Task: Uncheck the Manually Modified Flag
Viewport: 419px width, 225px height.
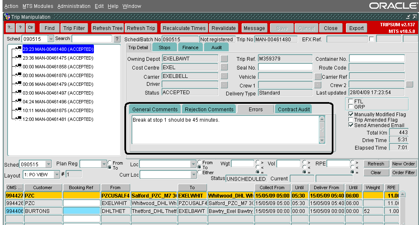Action: (351, 114)
